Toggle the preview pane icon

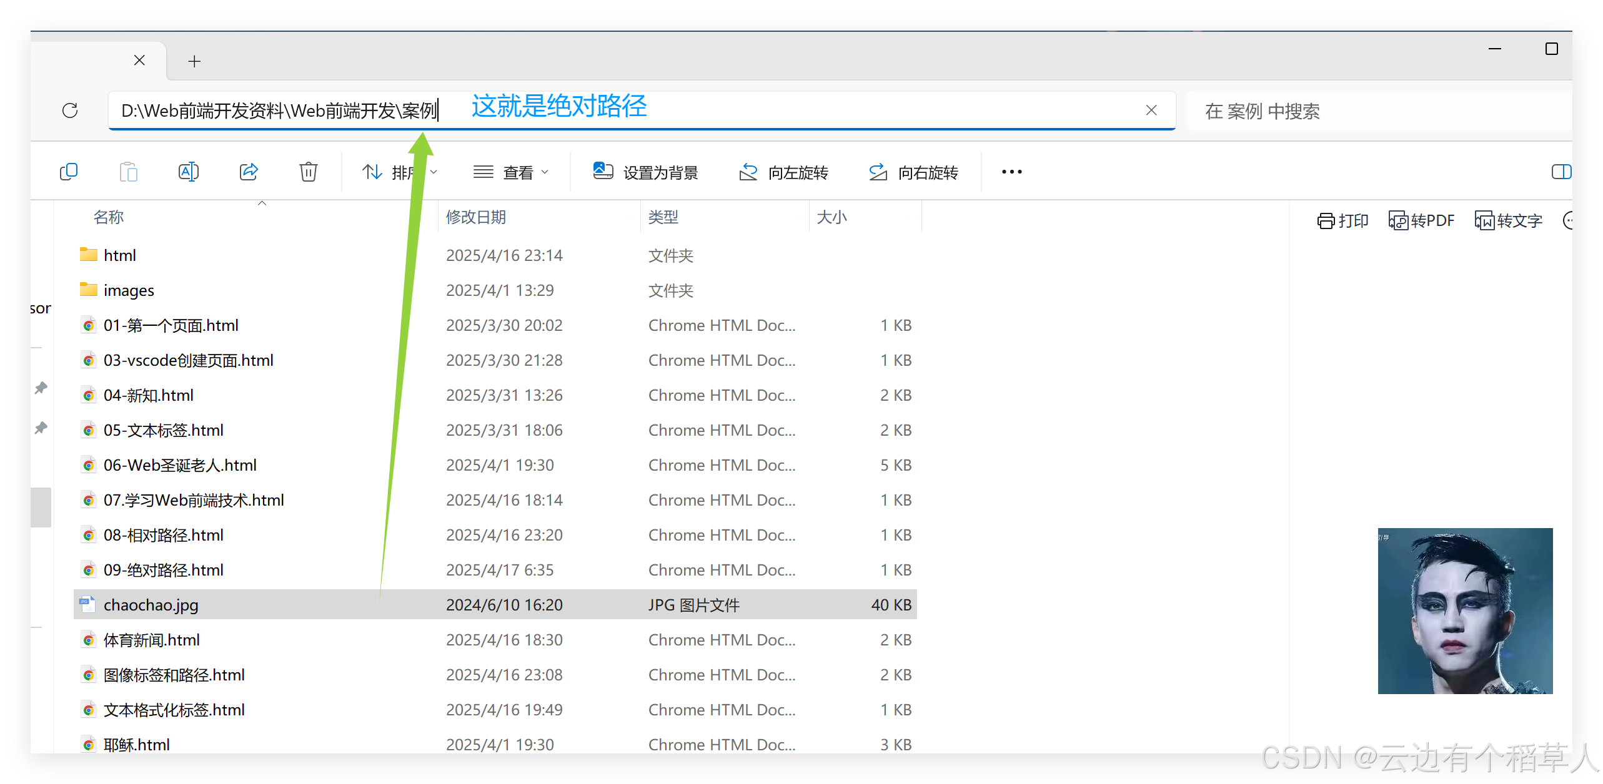1561,172
